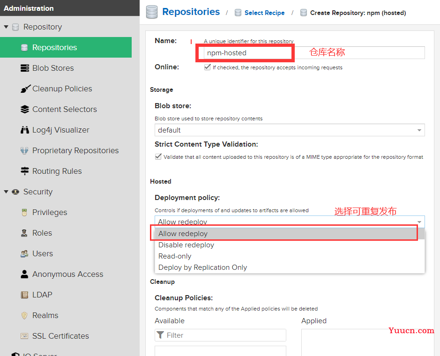Click the Cleanup Policies broom icon
The height and width of the screenshot is (356, 440).
(x=25, y=89)
